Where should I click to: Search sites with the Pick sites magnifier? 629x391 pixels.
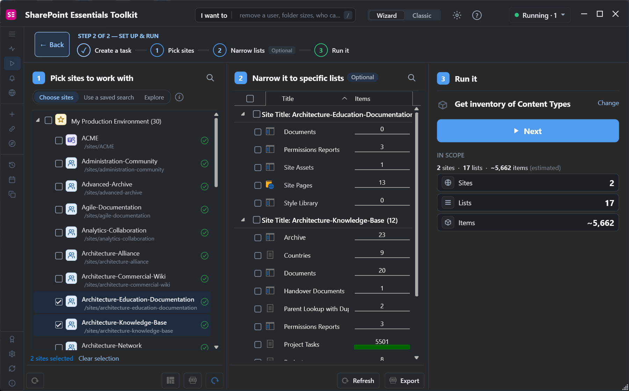point(210,78)
